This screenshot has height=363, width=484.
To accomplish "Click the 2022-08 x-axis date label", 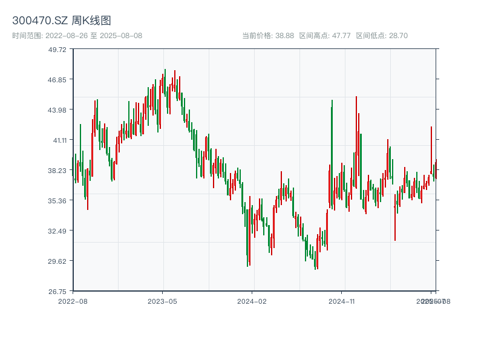I will point(73,301).
